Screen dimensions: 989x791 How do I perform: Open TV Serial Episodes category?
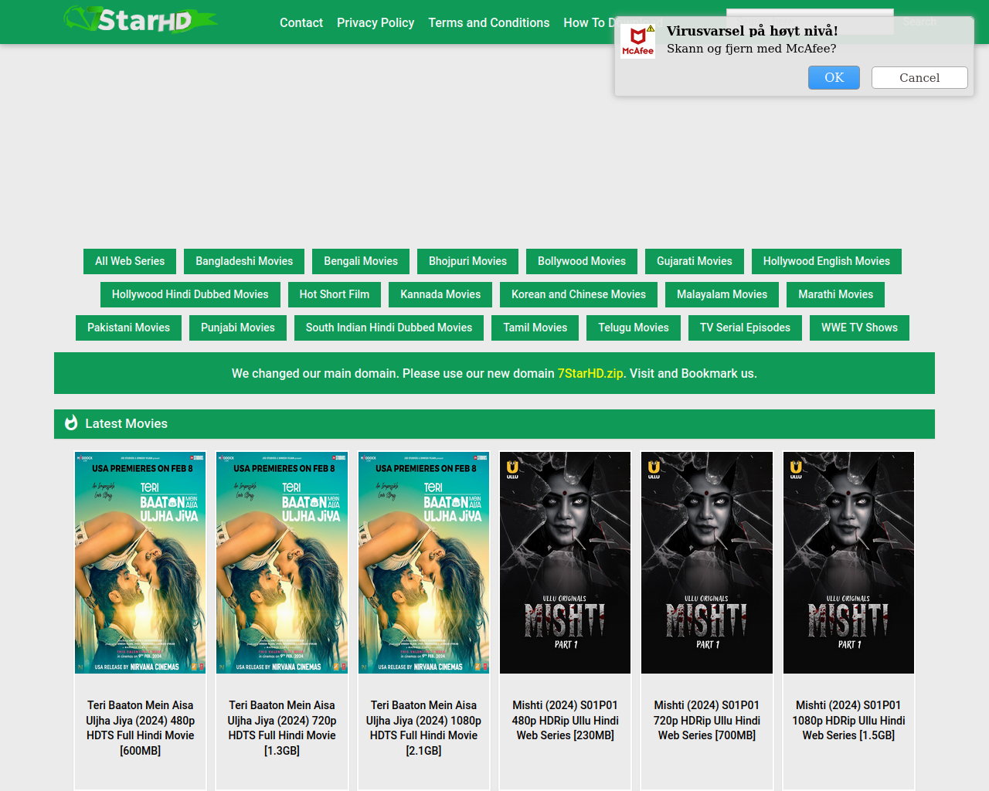click(745, 328)
